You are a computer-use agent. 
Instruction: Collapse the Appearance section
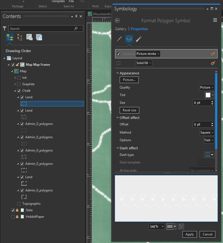[x=118, y=73]
